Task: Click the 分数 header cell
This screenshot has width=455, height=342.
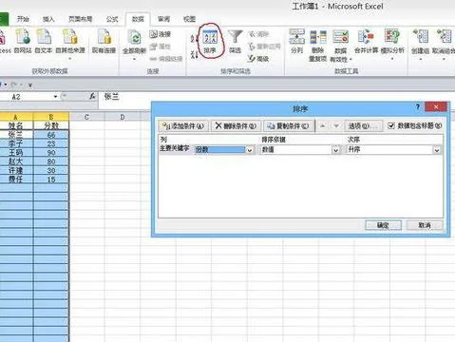Action: coord(51,125)
